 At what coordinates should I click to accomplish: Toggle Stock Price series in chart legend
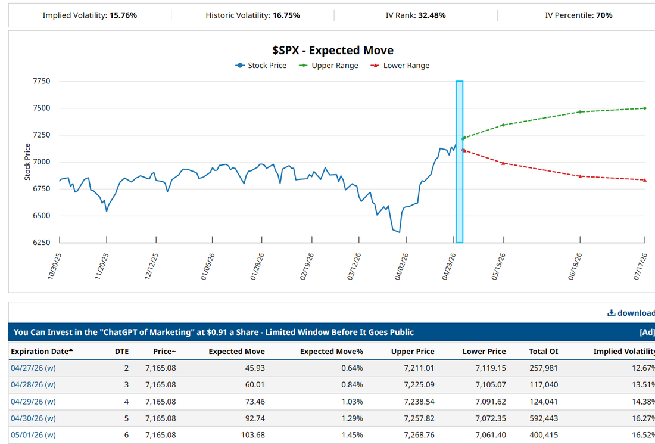point(261,66)
